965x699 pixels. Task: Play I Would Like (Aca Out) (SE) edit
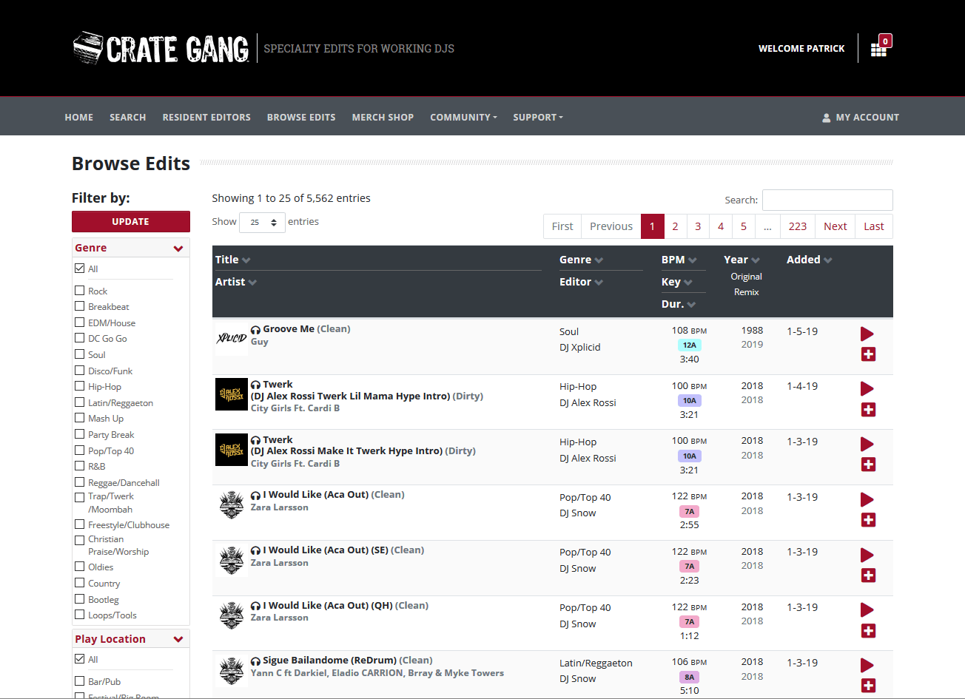[867, 556]
